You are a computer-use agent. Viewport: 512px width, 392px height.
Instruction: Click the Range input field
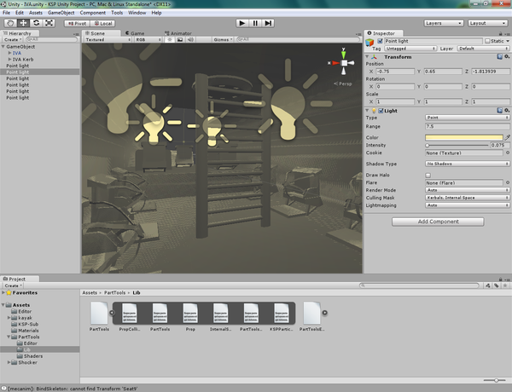[x=467, y=126]
